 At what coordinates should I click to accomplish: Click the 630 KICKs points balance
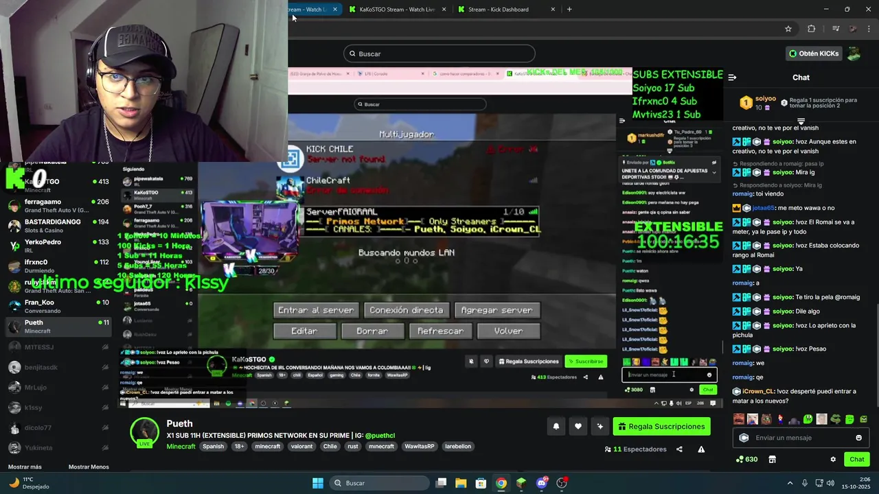tap(746, 460)
